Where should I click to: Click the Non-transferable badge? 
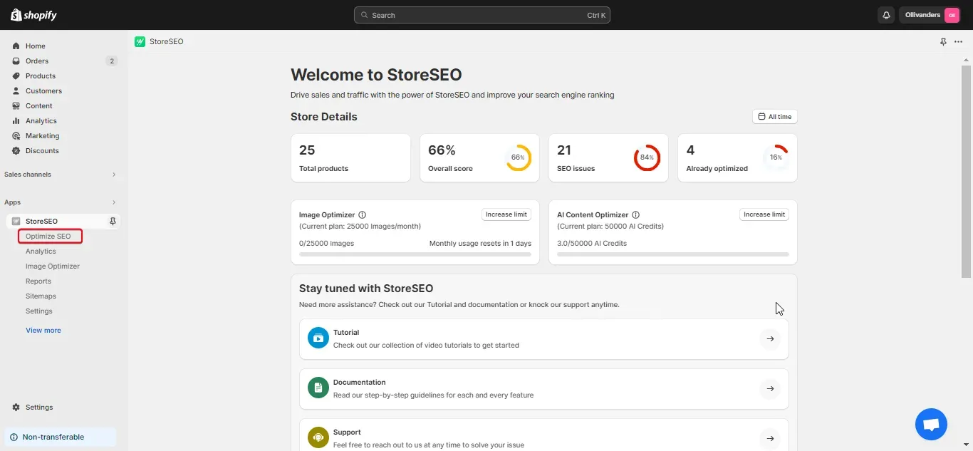pos(61,437)
